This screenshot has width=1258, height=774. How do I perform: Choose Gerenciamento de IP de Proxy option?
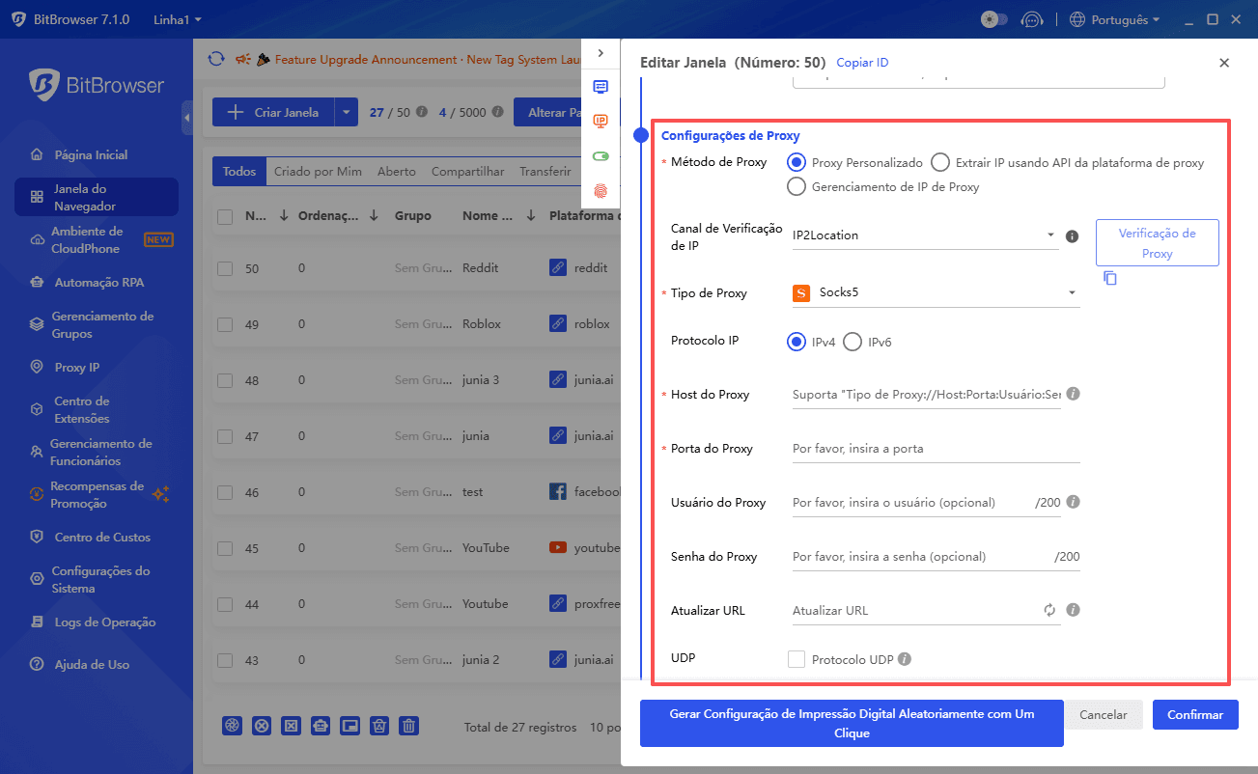coord(797,186)
